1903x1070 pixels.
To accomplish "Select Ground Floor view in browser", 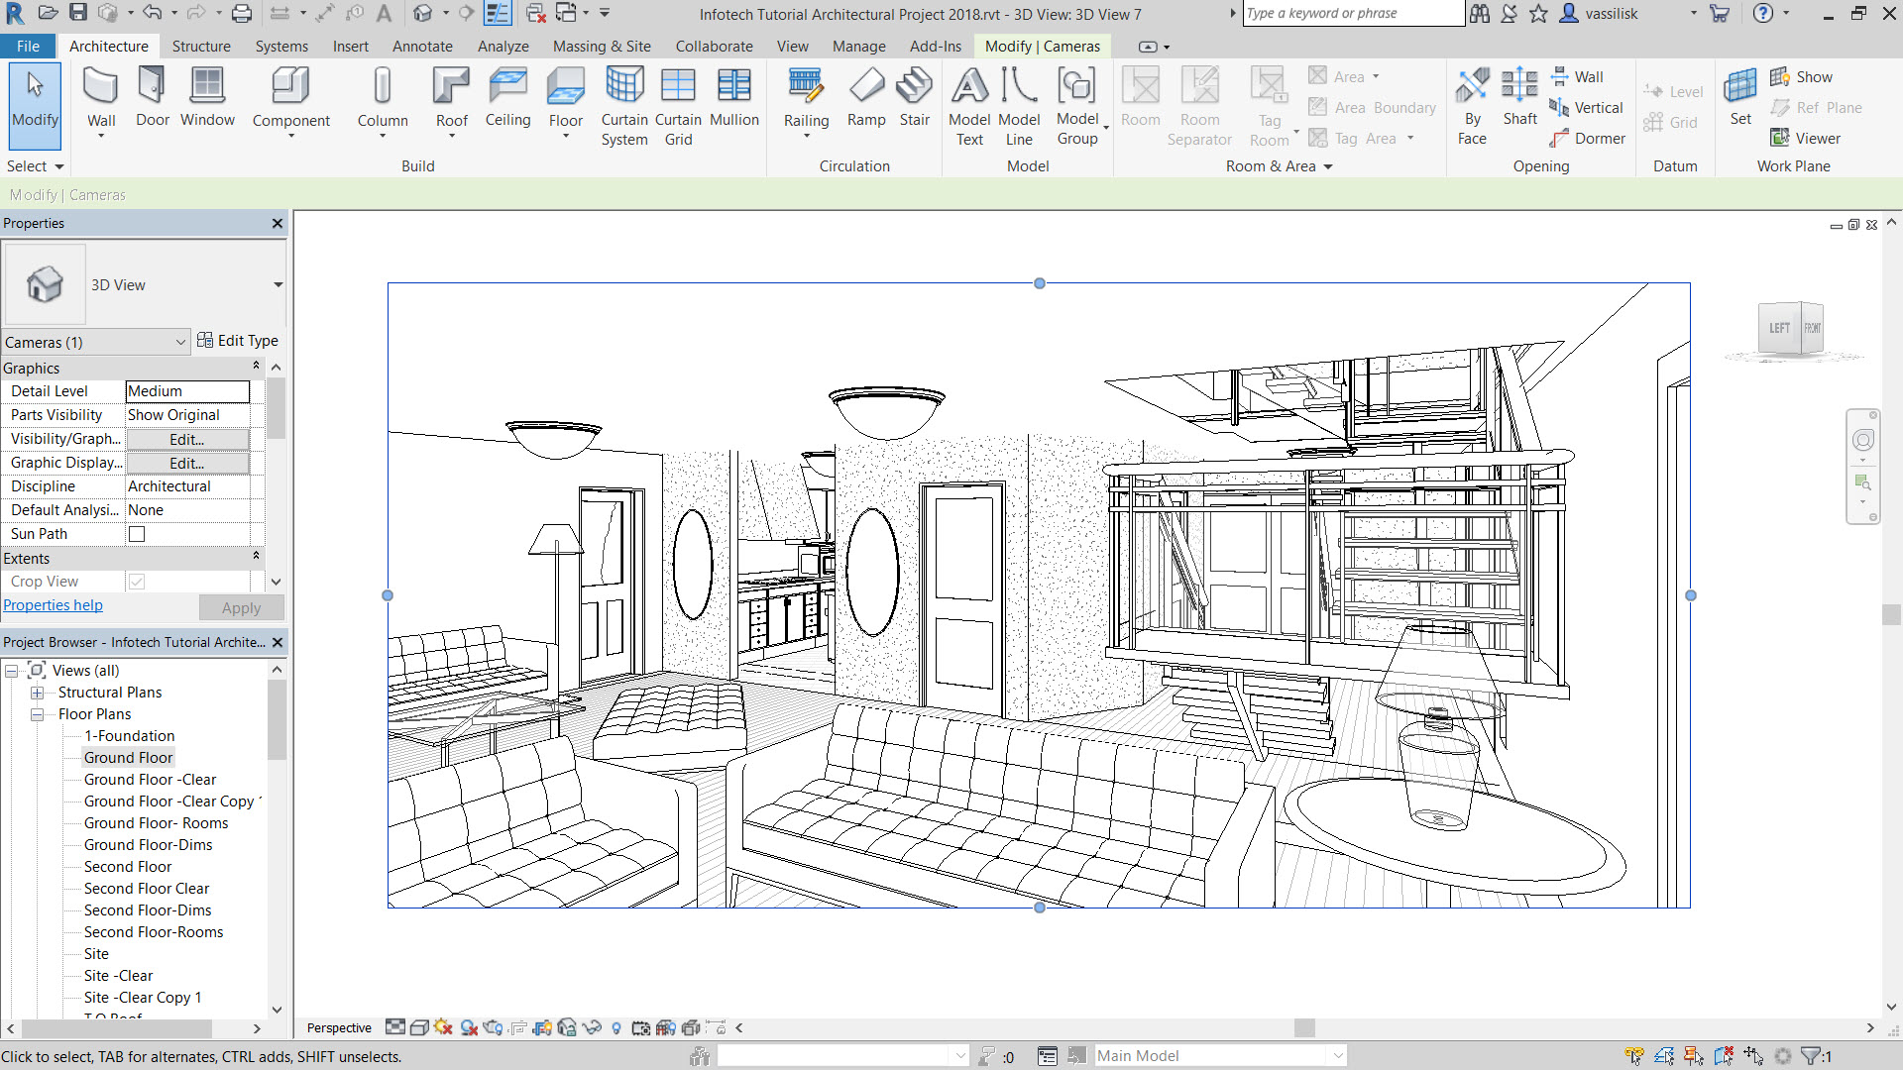I will (128, 757).
